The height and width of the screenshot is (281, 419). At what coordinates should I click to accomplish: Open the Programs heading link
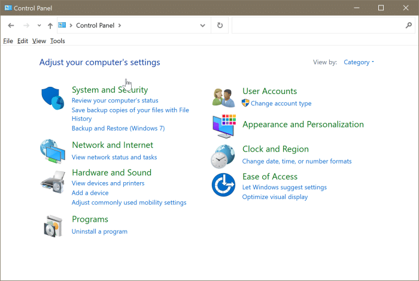(x=90, y=219)
